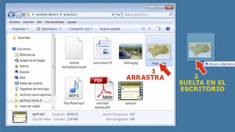The width and height of the screenshot is (235, 132).
Task: Expand the address bar history dropdown
Action: (113, 15)
